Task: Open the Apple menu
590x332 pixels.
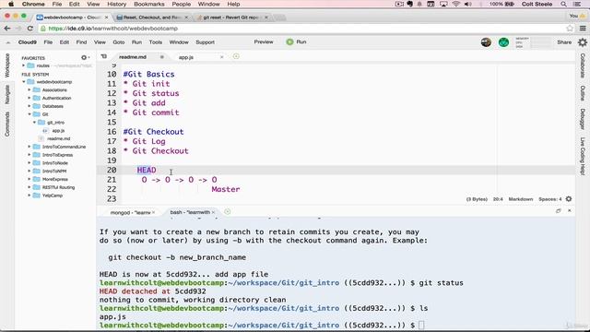Action: (11, 4)
